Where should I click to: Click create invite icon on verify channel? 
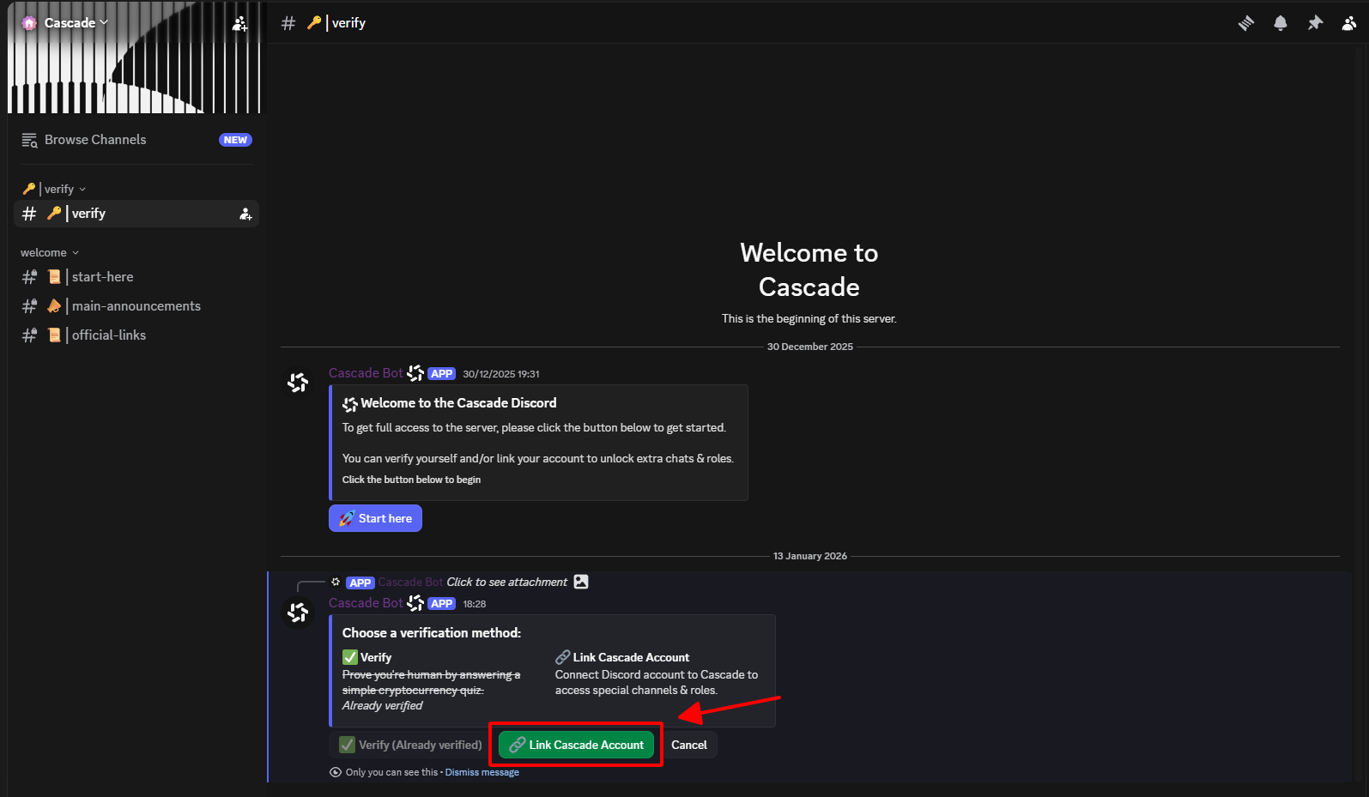tap(245, 214)
